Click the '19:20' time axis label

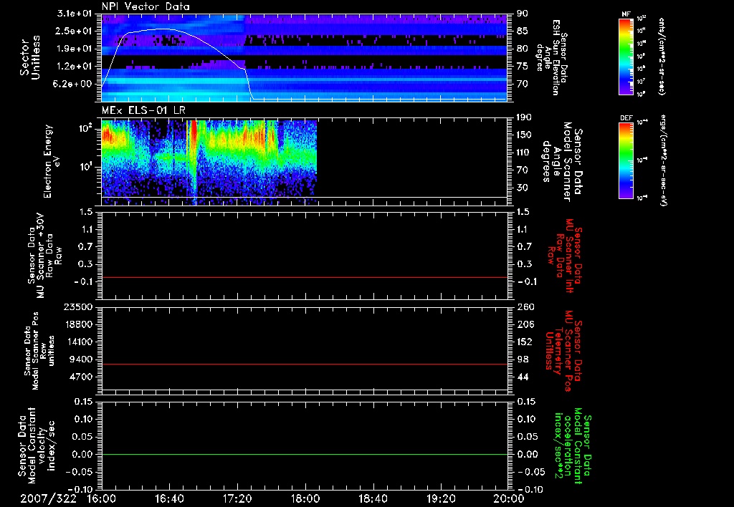[441, 498]
